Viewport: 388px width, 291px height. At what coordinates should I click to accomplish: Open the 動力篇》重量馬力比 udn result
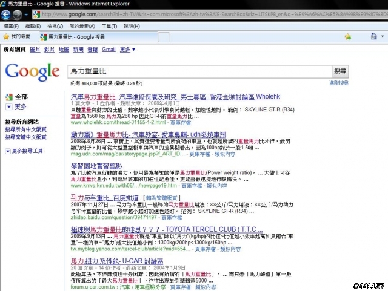coord(149,135)
